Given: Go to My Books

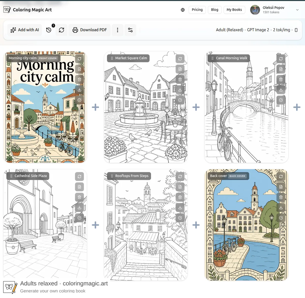Looking at the screenshot, I should 234,10.
